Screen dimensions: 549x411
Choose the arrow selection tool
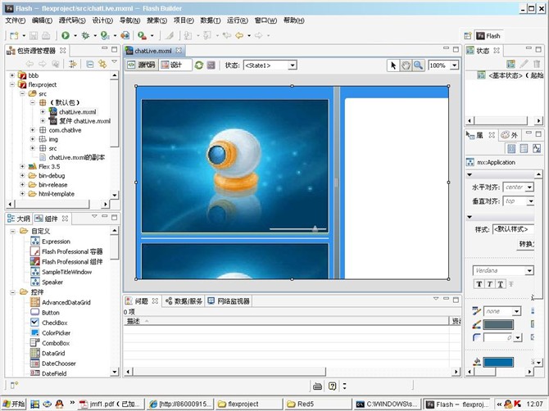click(392, 65)
